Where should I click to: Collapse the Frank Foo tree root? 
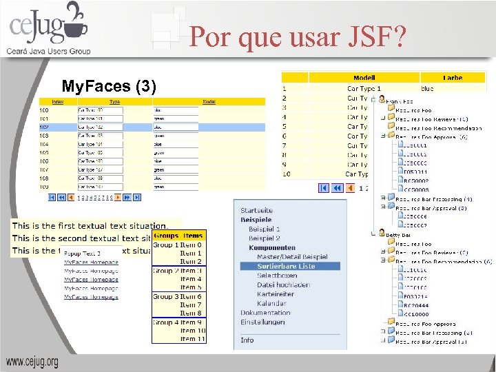(373, 100)
